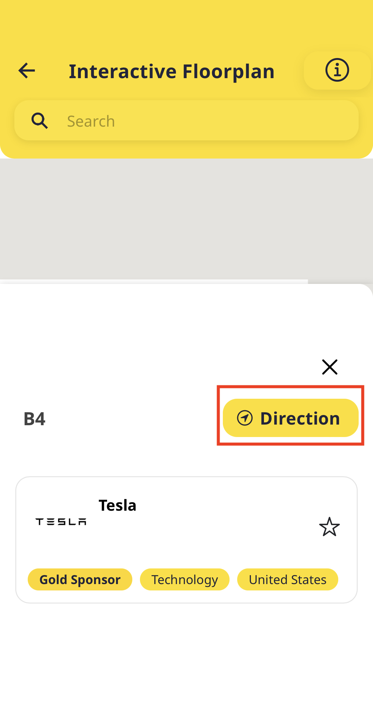Viewport: 373px width, 704px height.
Task: Tap the magnifying glass search icon
Action: click(x=40, y=121)
